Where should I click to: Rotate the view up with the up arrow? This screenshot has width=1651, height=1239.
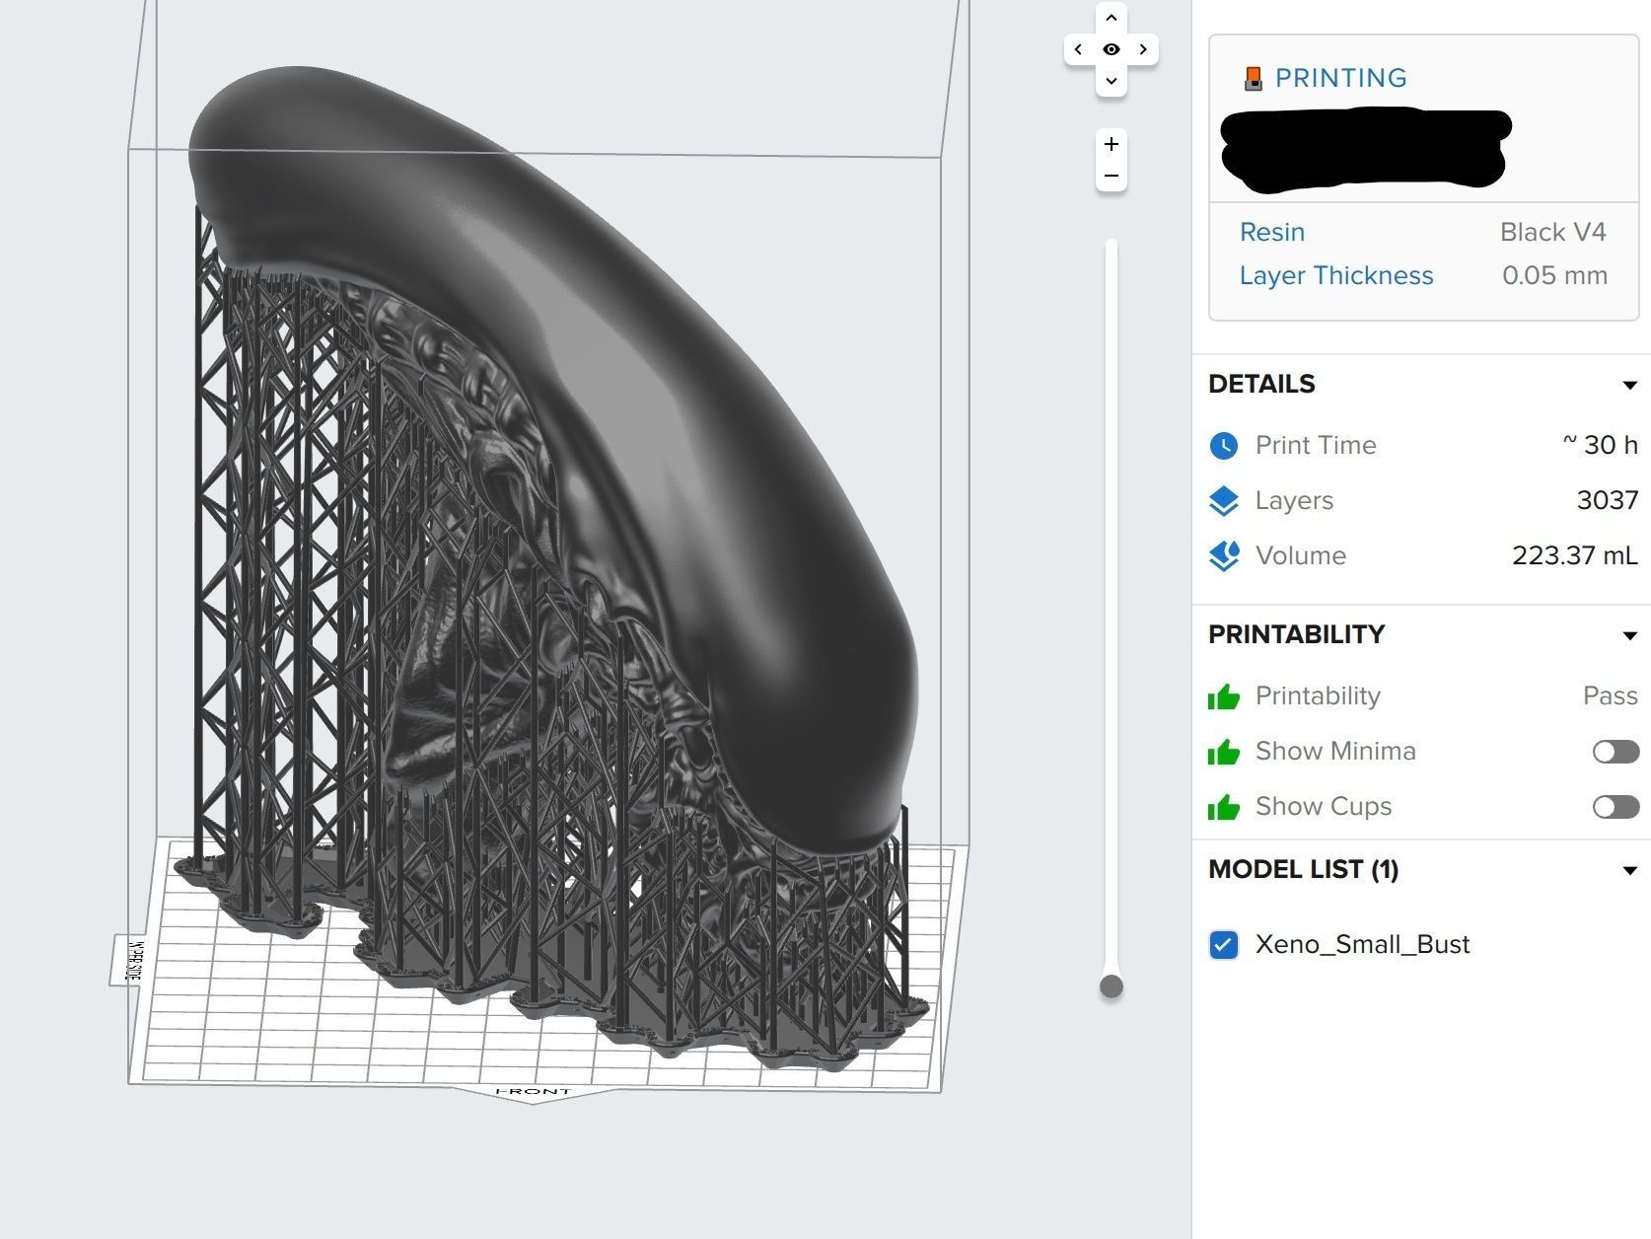pyautogui.click(x=1112, y=18)
